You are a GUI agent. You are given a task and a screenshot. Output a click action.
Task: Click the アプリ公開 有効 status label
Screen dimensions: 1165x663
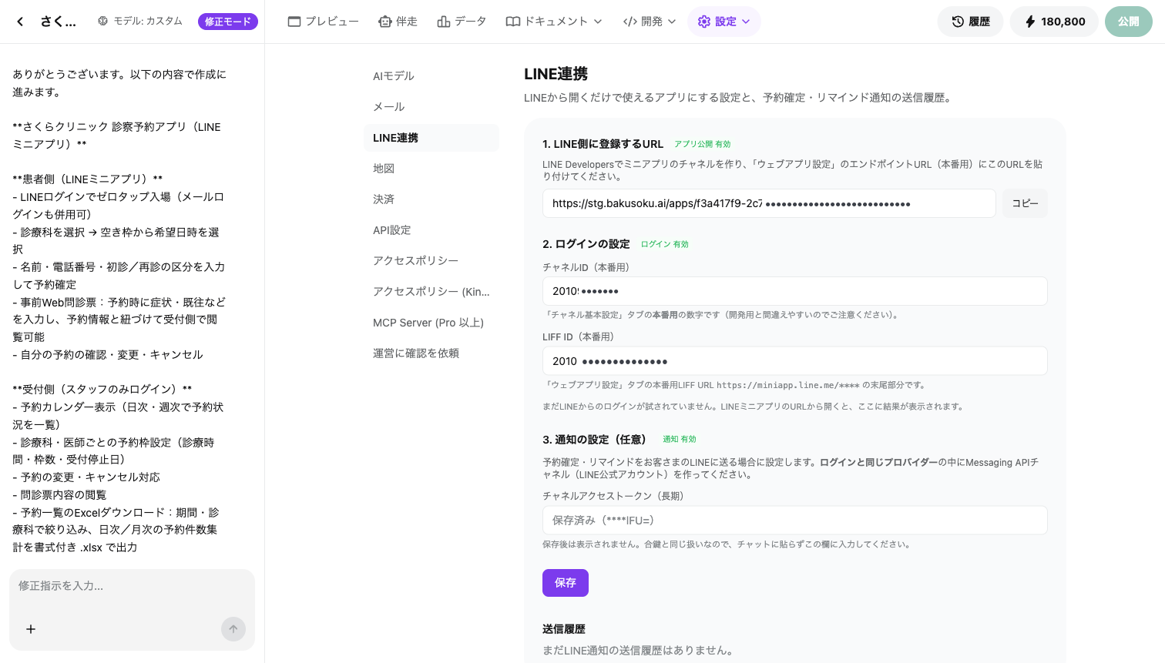(703, 144)
